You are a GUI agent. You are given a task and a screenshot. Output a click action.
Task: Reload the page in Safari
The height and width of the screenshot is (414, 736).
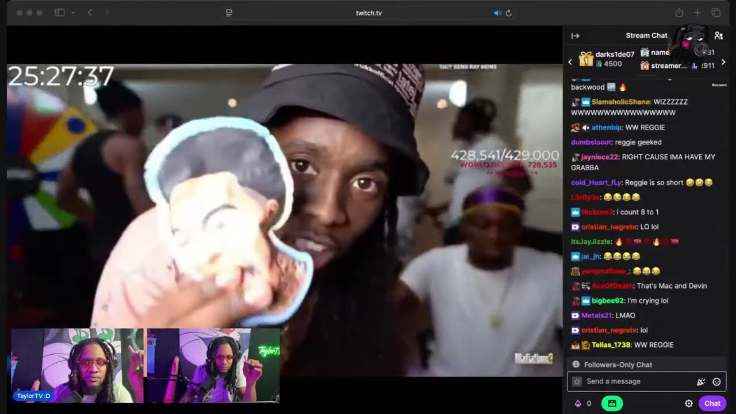[508, 13]
